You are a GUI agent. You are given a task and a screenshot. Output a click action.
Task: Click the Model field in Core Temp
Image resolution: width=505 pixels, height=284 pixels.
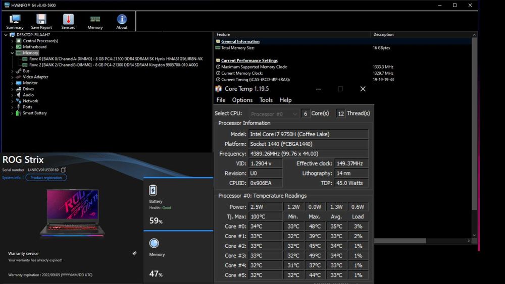pyautogui.click(x=308, y=134)
